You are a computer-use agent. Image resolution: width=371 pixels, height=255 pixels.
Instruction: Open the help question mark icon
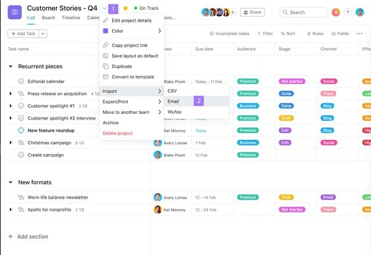[x=347, y=12]
